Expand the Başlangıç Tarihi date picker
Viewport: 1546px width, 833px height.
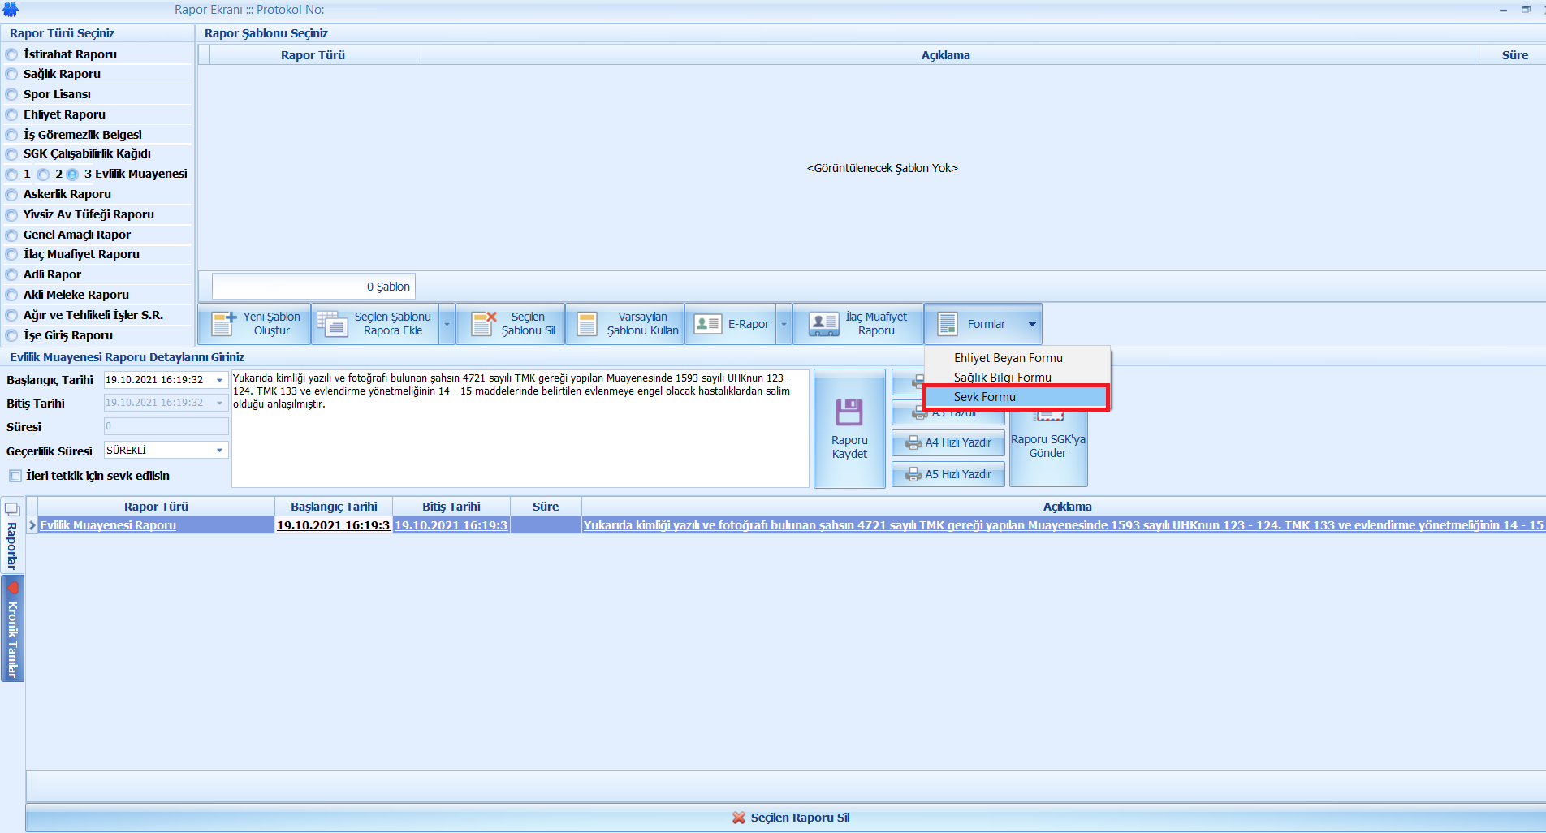(x=219, y=380)
